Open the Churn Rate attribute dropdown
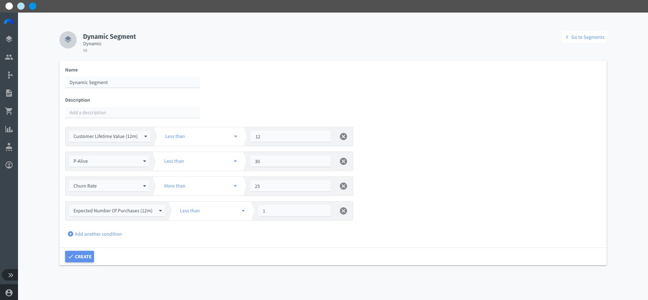 (109, 186)
